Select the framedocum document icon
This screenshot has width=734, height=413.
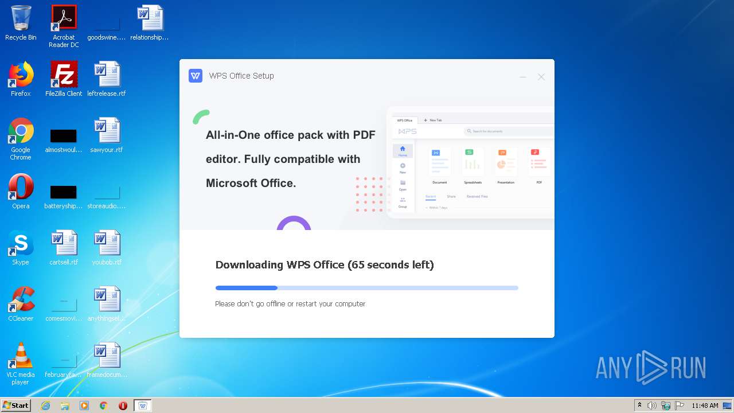coord(107,360)
